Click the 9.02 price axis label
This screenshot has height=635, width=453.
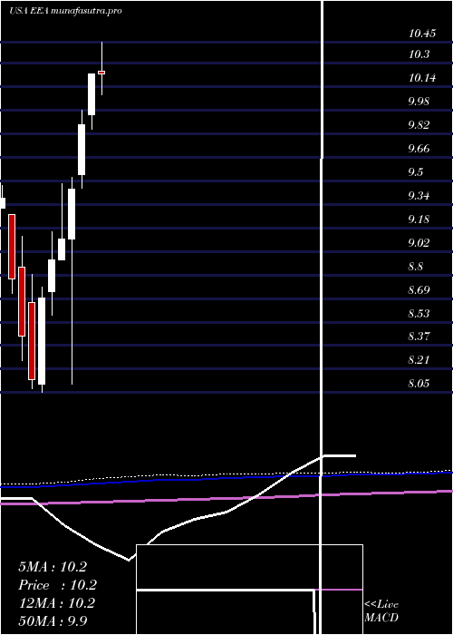tap(419, 242)
